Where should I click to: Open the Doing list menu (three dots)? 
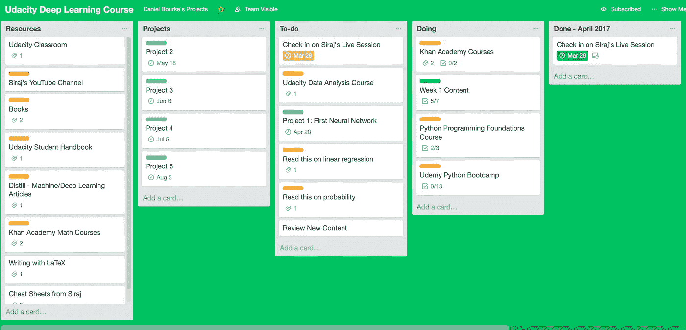pyautogui.click(x=536, y=29)
